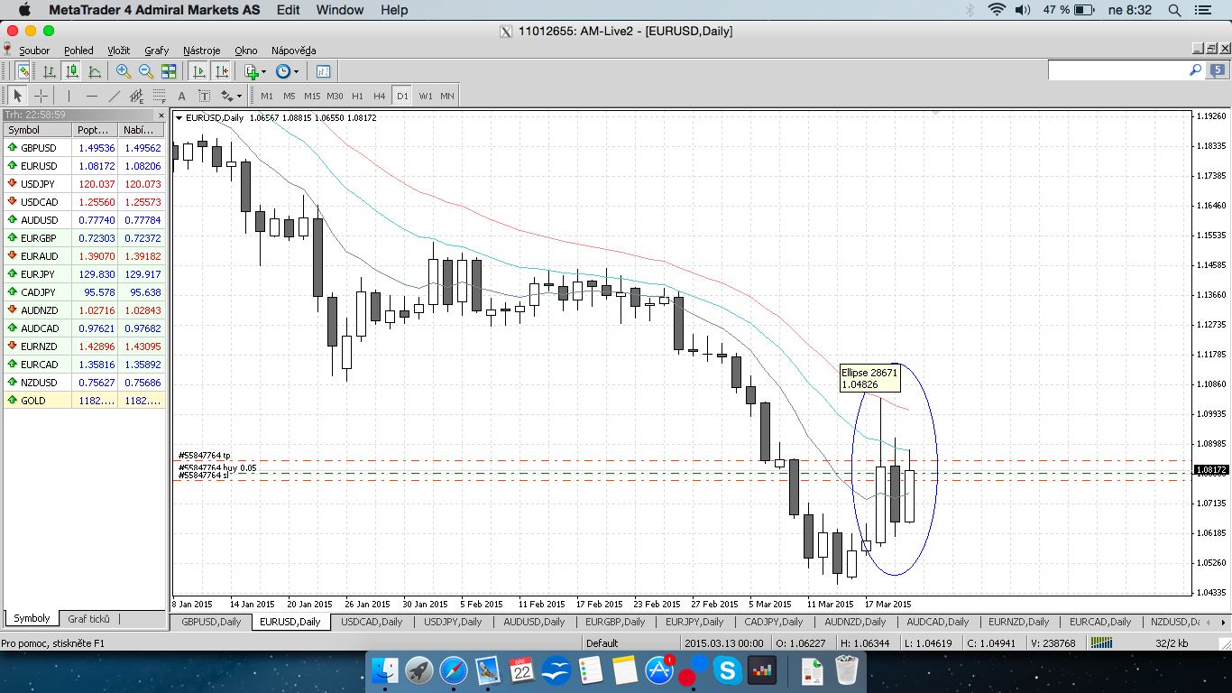Select the horizontal line tool
The image size is (1232, 693).
pyautogui.click(x=91, y=96)
